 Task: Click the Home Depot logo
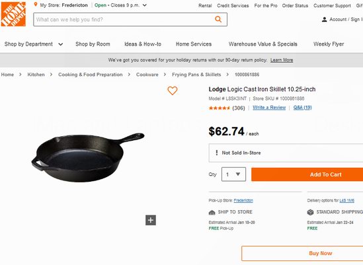pos(13,14)
